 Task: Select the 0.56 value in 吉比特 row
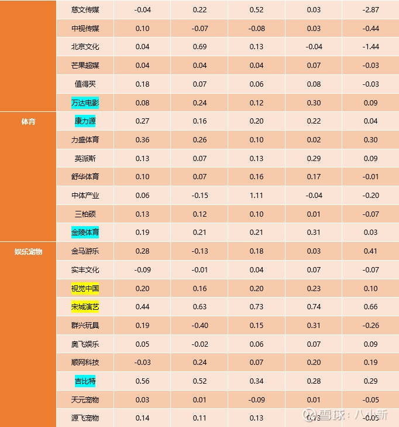tap(143, 381)
